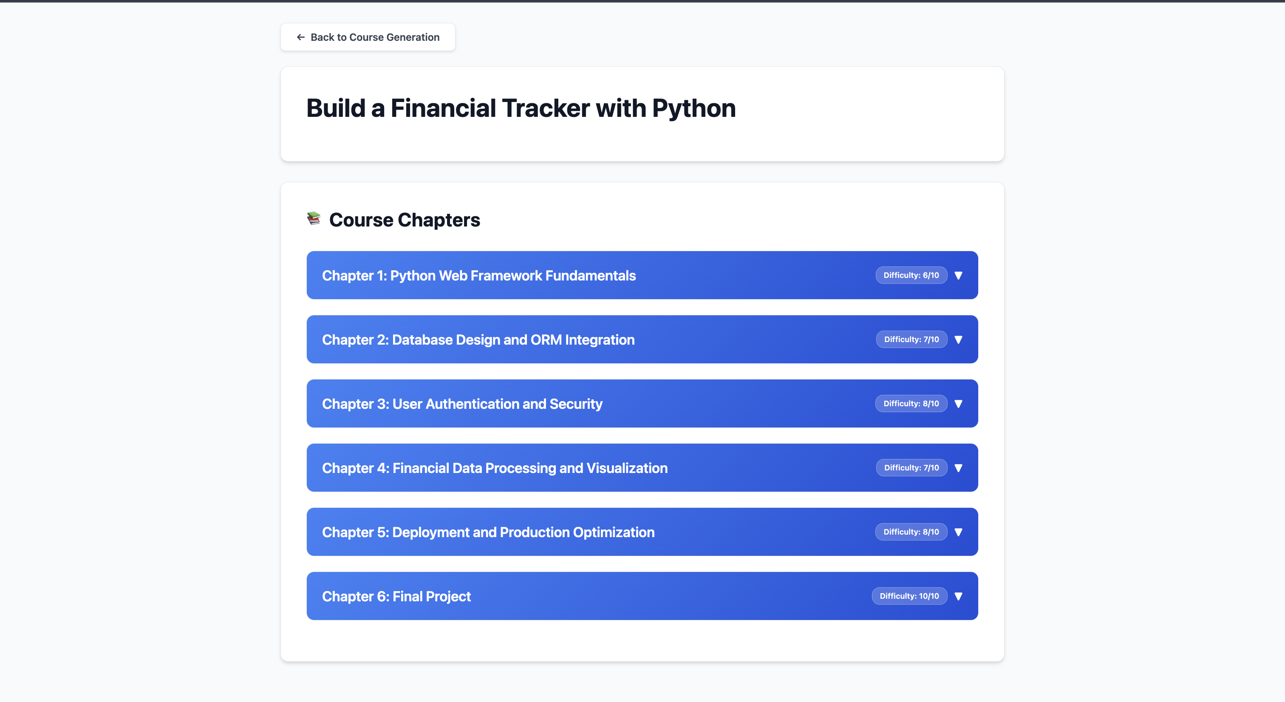This screenshot has width=1285, height=702.
Task: Click the Chapter 5 dropdown triangle
Action: point(958,532)
